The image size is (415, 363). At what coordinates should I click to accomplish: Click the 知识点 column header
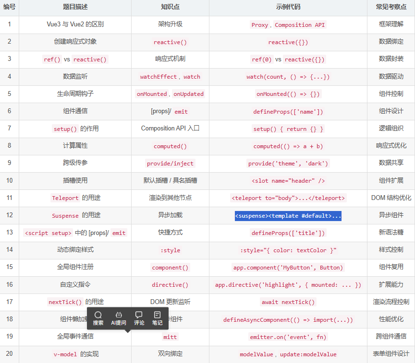(x=170, y=7)
